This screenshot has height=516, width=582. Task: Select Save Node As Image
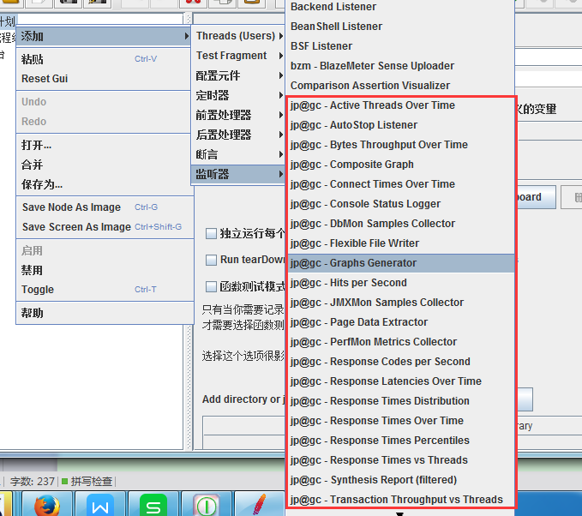coord(104,207)
